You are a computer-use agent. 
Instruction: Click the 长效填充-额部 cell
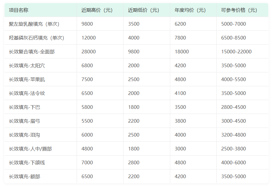click(24, 176)
